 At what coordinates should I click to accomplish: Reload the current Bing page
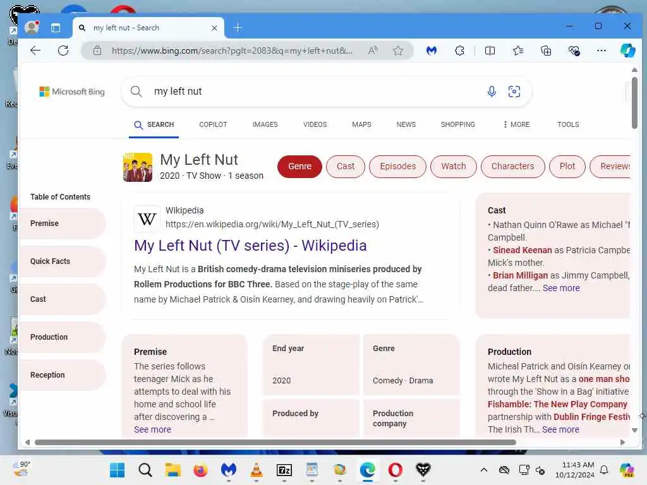tap(63, 51)
